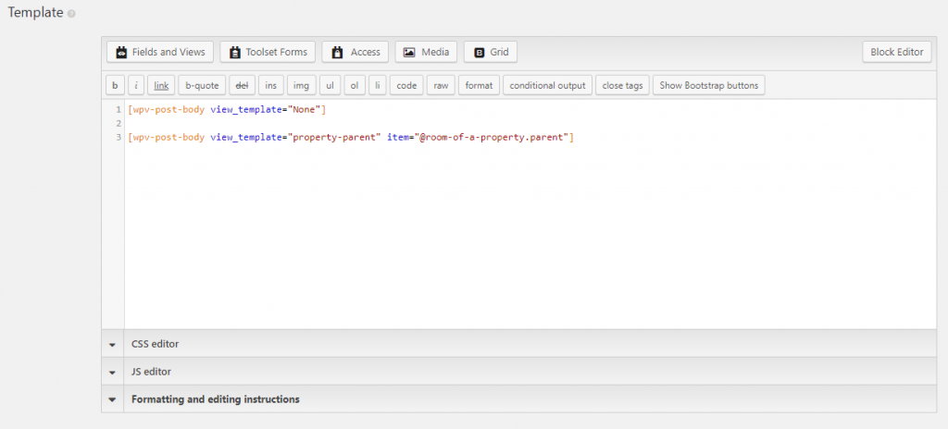Insert image with the img quicktag

pyautogui.click(x=301, y=85)
